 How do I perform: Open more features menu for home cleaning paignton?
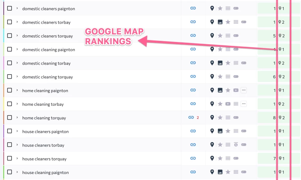point(243,90)
